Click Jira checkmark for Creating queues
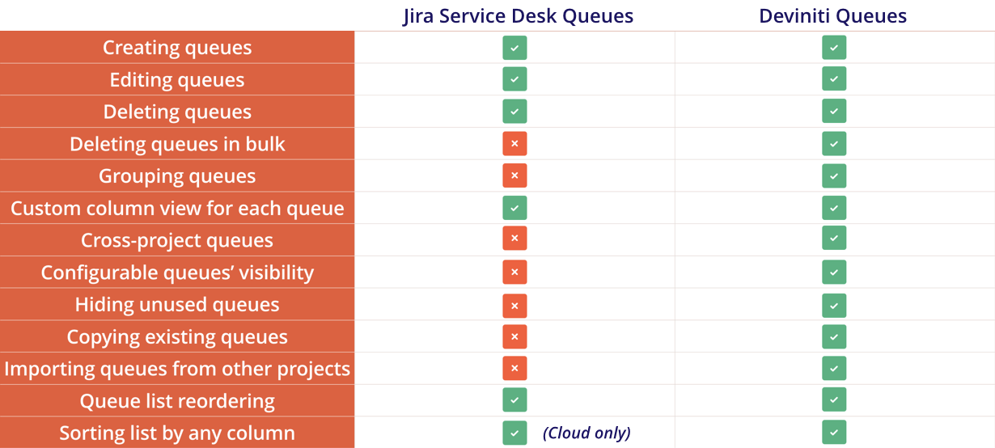Viewport: 995px width, 448px height. [x=514, y=48]
